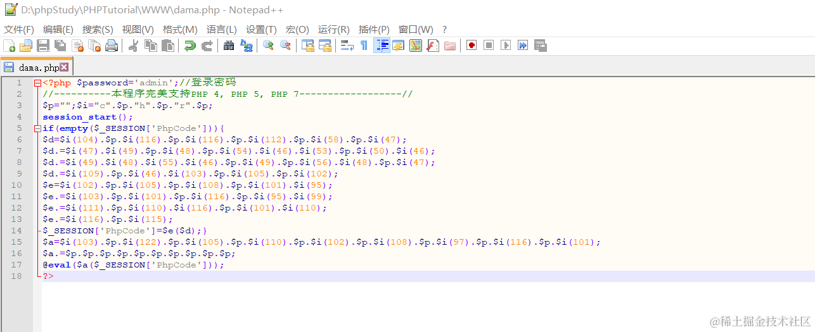This screenshot has width=815, height=332.
Task: Open the 文件(F) menu
Action: click(x=19, y=30)
